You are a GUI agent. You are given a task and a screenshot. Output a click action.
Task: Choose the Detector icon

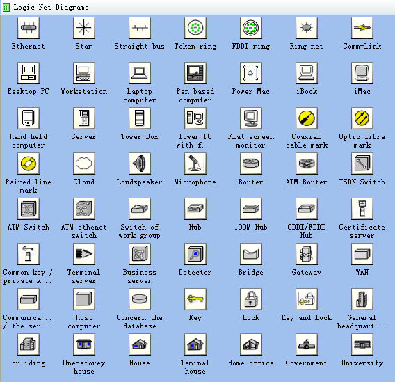point(195,254)
